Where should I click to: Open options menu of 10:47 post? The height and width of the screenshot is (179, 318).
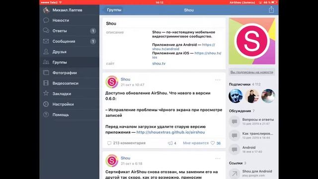click(218, 80)
